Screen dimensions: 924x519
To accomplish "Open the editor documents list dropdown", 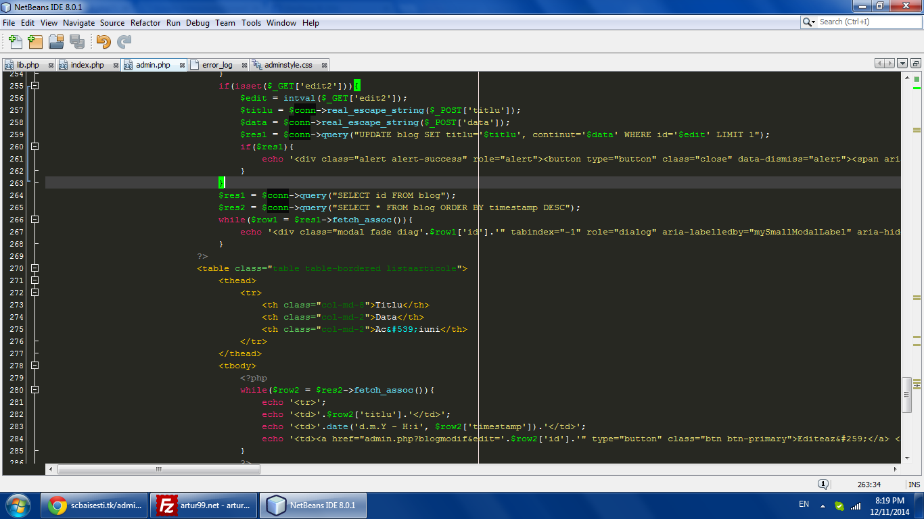I will tap(902, 64).
